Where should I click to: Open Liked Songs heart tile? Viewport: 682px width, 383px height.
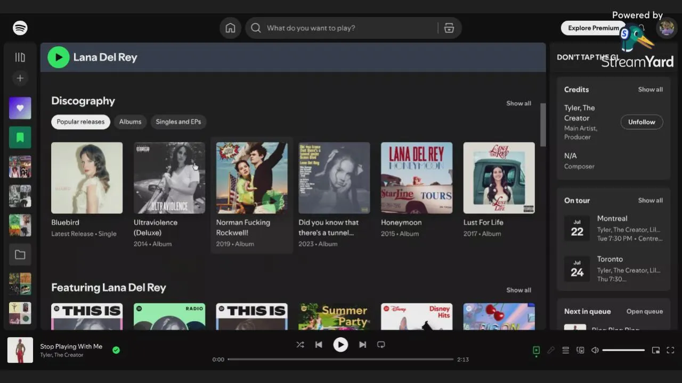20,108
